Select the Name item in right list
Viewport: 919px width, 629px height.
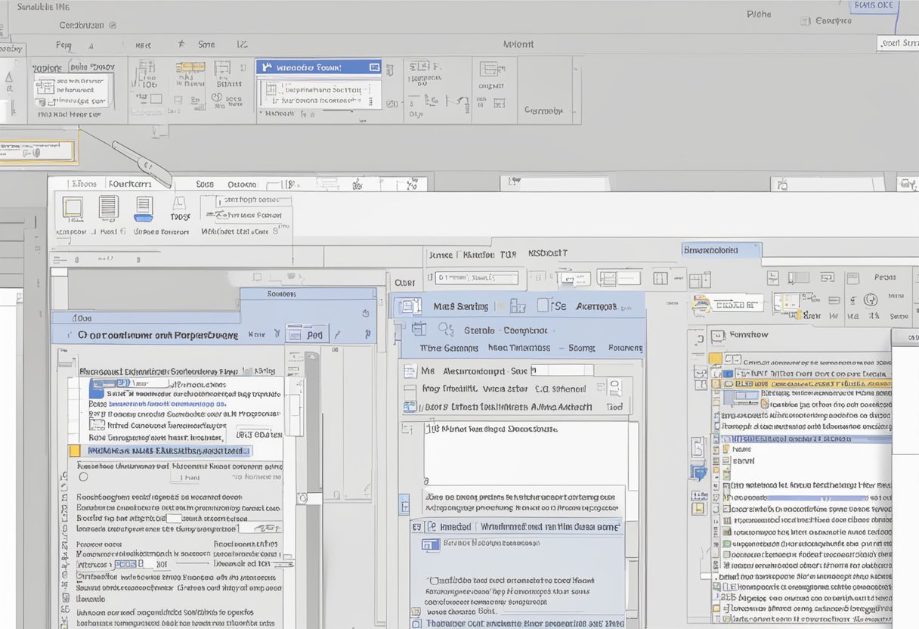pos(743,449)
